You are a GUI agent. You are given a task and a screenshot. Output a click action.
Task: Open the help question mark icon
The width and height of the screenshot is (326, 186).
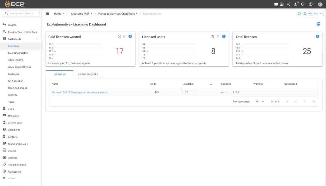tap(311, 4)
